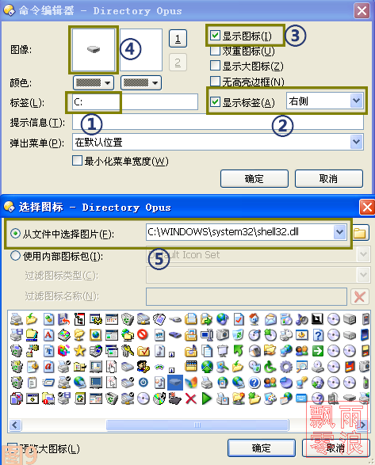Click 取消 in 命令编辑器 window
375x465 pixels.
click(328, 179)
